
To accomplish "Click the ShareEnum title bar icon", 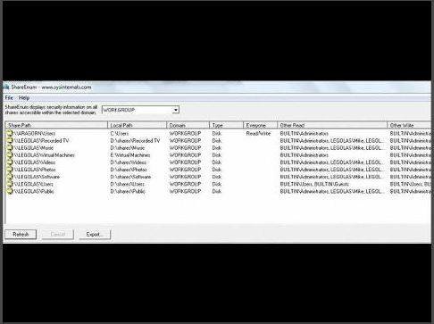I will point(6,87).
